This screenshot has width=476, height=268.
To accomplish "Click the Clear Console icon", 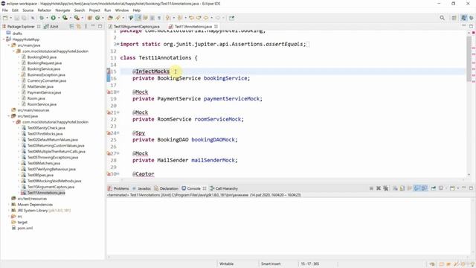I will pos(395,188).
